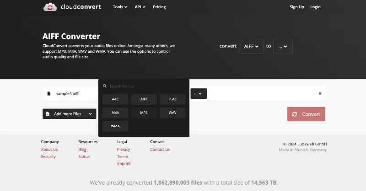Open the Privacy link
This screenshot has width=366, height=191.
pyautogui.click(x=124, y=150)
